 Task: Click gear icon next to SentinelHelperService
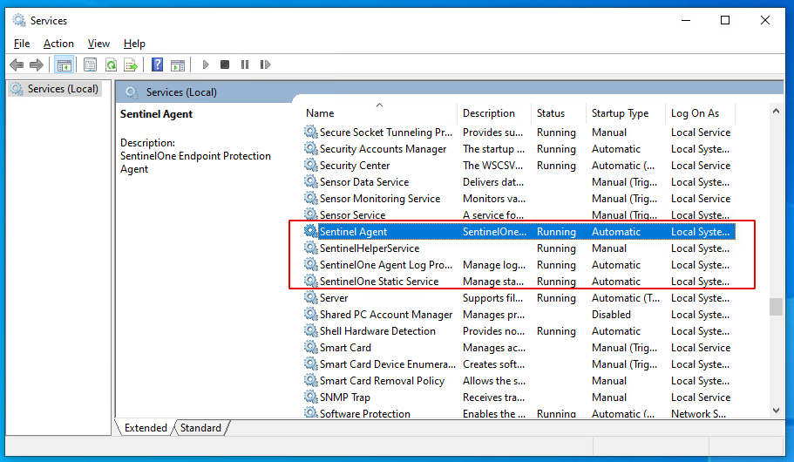coord(310,248)
